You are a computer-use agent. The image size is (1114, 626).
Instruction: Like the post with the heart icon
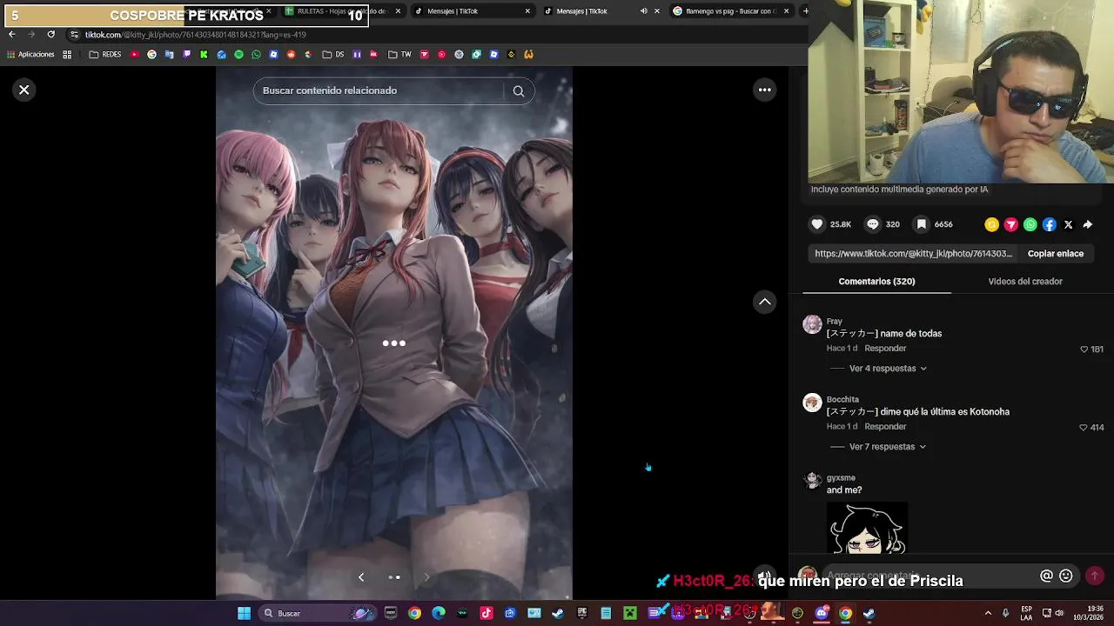(817, 224)
